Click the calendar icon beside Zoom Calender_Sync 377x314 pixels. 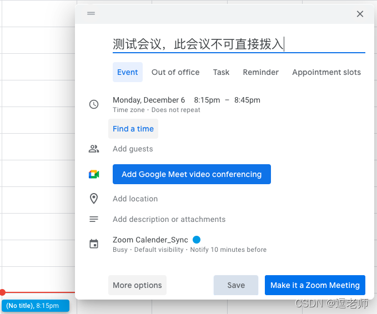(x=94, y=244)
